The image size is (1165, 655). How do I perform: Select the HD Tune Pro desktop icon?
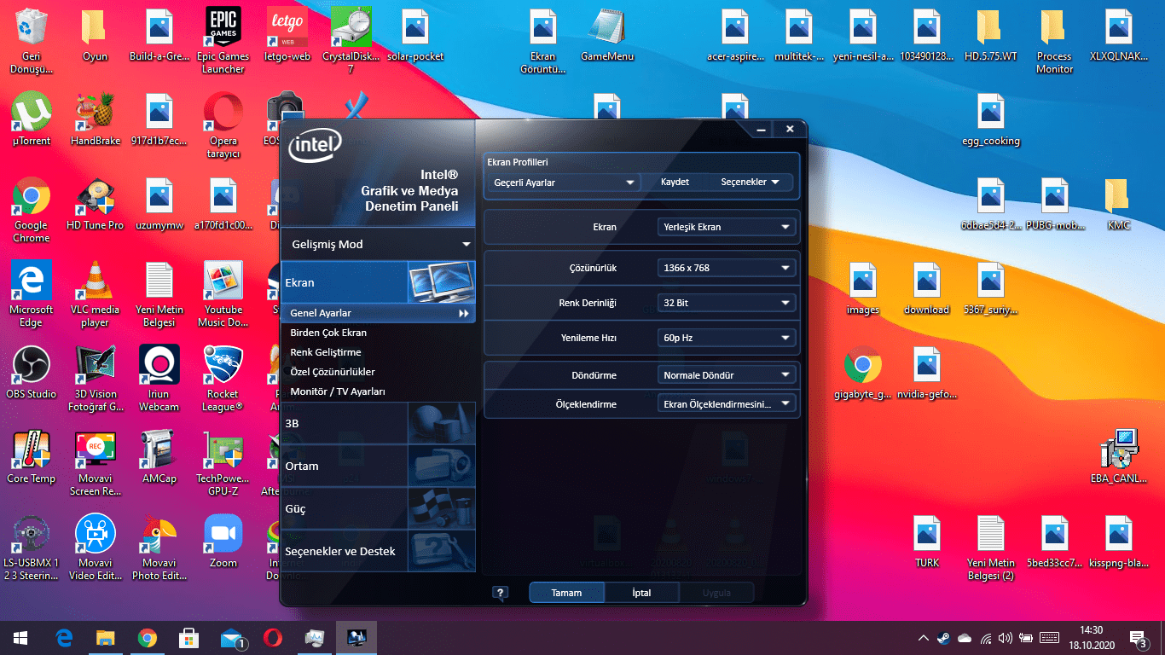pyautogui.click(x=96, y=204)
